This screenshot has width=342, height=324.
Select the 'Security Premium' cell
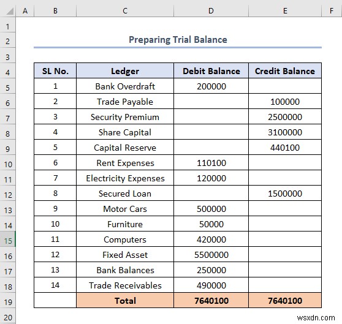125,117
